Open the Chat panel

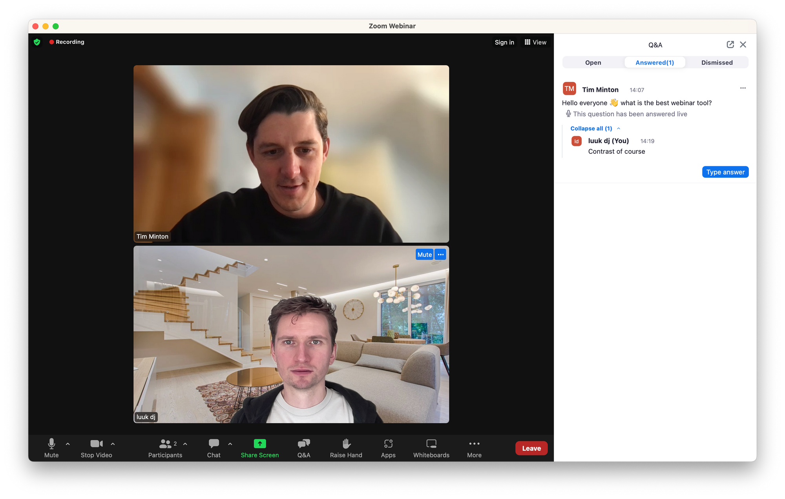[x=214, y=448]
